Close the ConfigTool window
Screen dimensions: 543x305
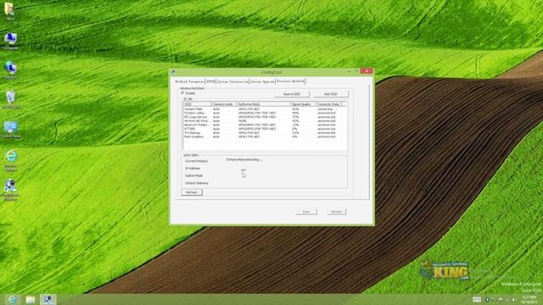[367, 71]
